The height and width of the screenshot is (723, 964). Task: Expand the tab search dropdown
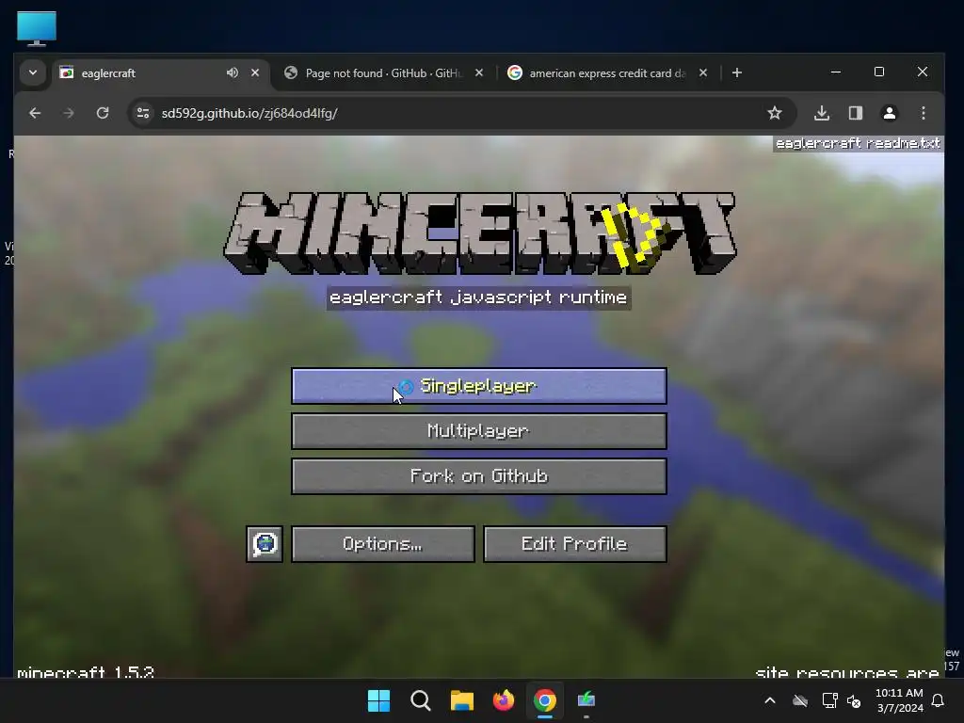click(x=33, y=72)
